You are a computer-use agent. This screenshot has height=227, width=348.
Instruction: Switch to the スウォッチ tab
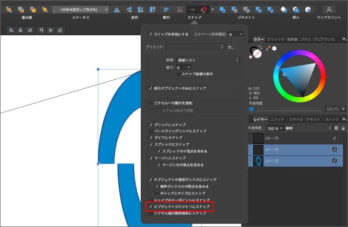click(276, 39)
